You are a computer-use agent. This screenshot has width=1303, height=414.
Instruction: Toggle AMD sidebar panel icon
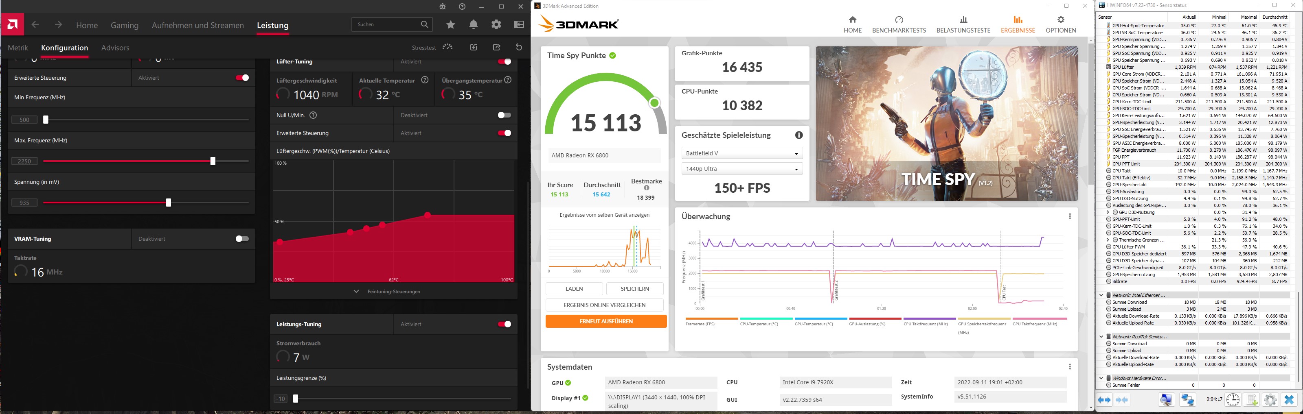coord(519,25)
